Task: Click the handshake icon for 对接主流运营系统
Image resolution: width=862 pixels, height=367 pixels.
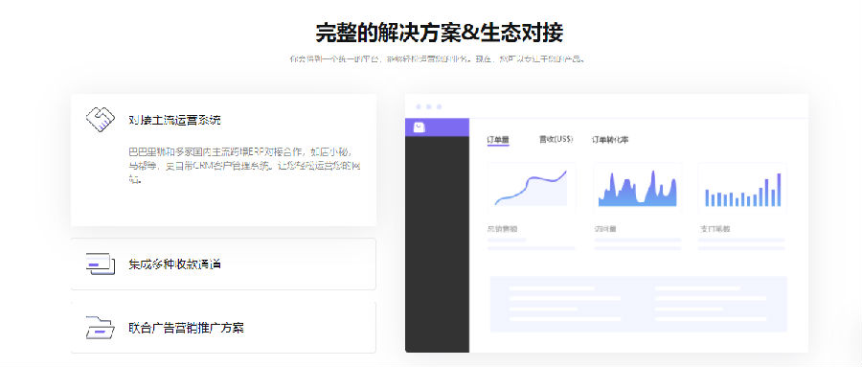Action: (100, 118)
